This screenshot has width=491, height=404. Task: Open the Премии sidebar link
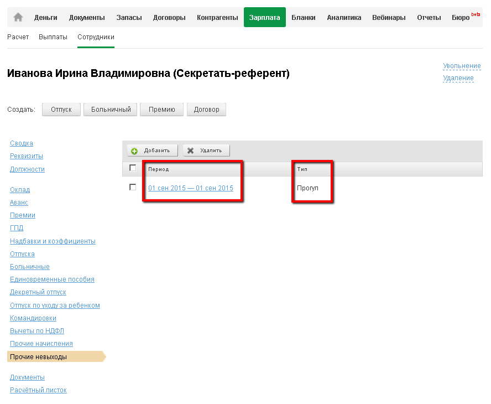23,215
